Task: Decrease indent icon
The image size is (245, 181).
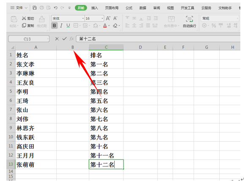Action: tap(149, 18)
